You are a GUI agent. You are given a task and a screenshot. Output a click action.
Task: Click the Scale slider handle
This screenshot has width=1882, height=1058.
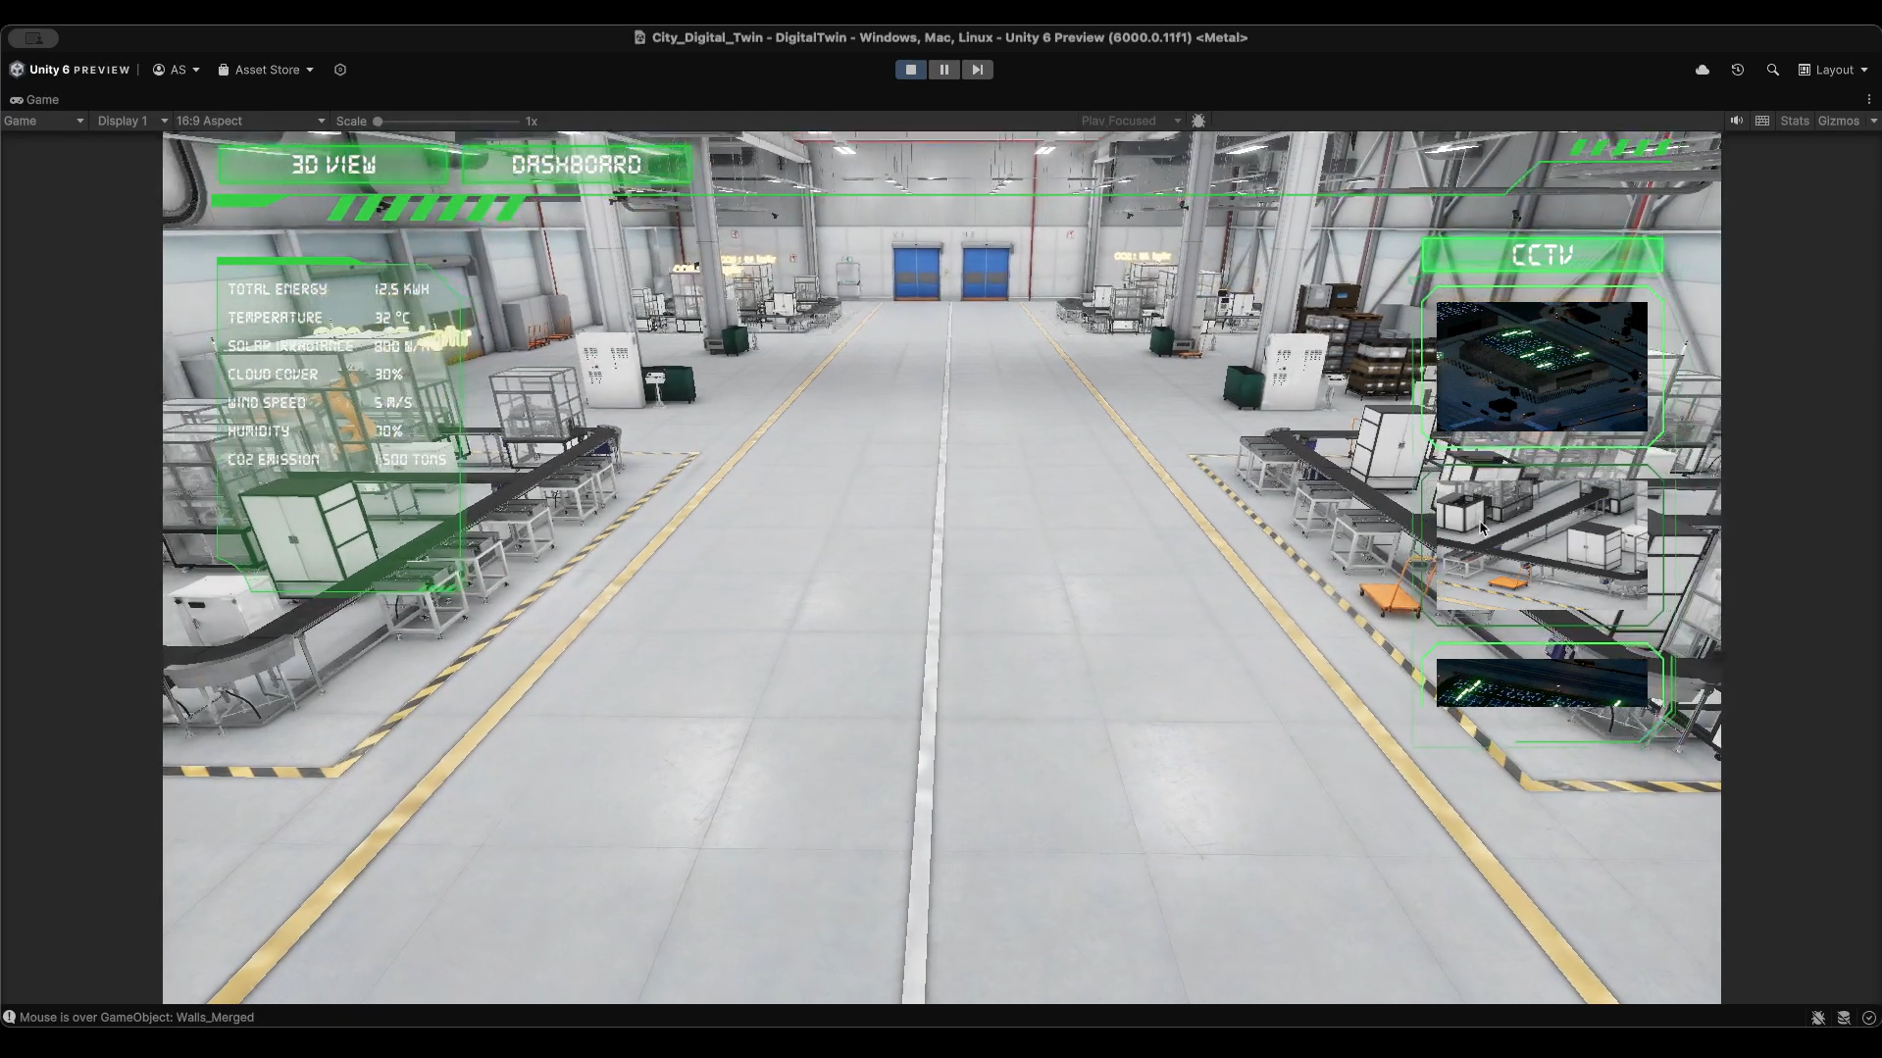click(378, 122)
